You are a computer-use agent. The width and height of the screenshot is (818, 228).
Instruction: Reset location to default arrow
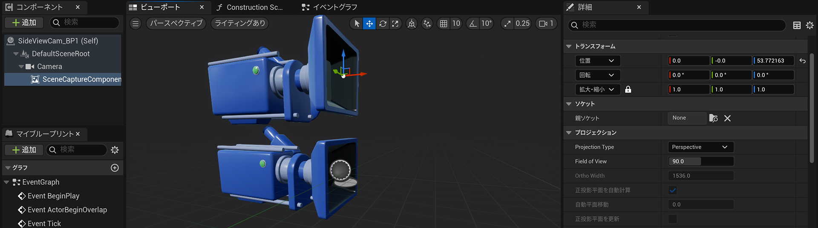pyautogui.click(x=803, y=61)
